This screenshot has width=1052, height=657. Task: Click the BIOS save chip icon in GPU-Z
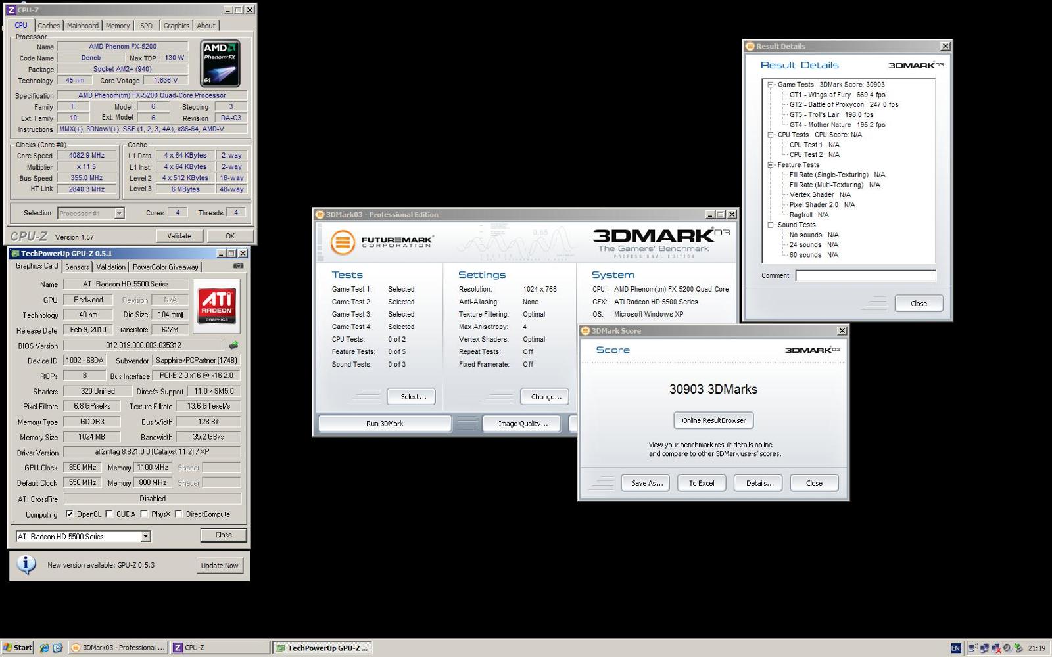tap(233, 345)
